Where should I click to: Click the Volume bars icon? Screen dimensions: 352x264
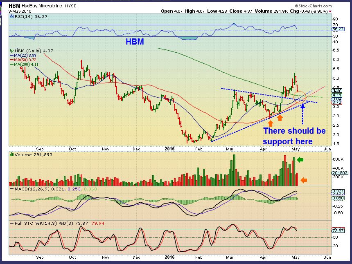click(x=11, y=155)
